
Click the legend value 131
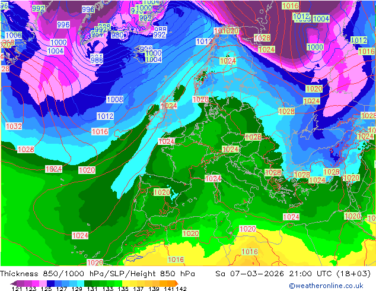tap(93, 289)
